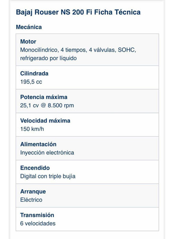This screenshot has width=174, height=239.
Task: Click the word Técnica in the title
Action: pyautogui.click(x=128, y=12)
